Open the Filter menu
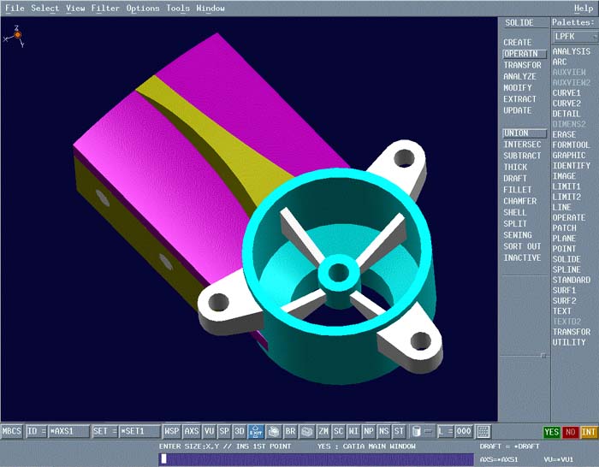599x467 pixels. pos(105,9)
